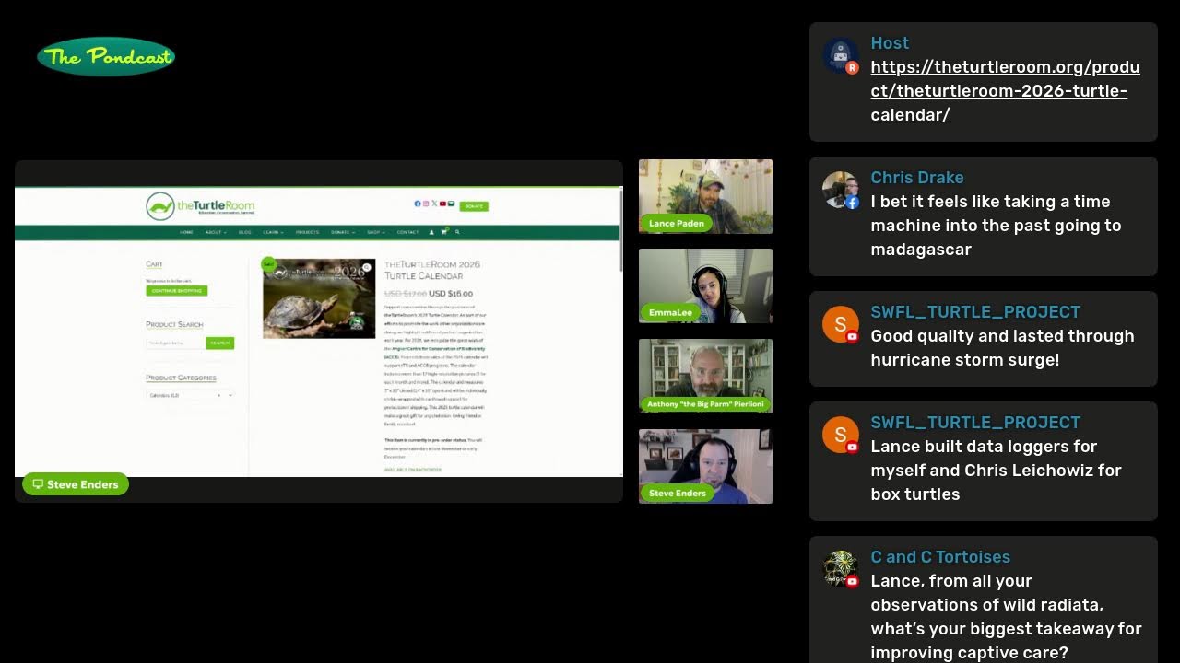Click C and C Tortoises avatar
The width and height of the screenshot is (1180, 663).
click(841, 570)
